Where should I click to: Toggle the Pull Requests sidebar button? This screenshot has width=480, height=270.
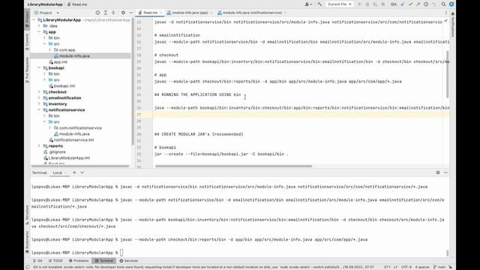27,70
